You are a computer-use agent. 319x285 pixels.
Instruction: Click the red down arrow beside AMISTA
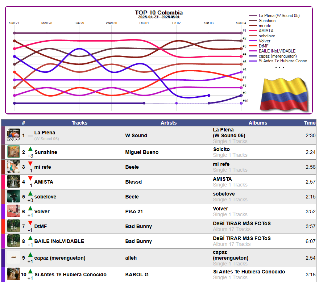[x=30, y=179]
